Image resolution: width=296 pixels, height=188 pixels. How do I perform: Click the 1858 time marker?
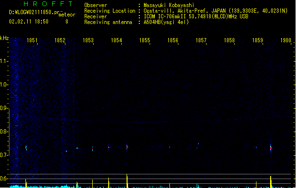[229, 40]
